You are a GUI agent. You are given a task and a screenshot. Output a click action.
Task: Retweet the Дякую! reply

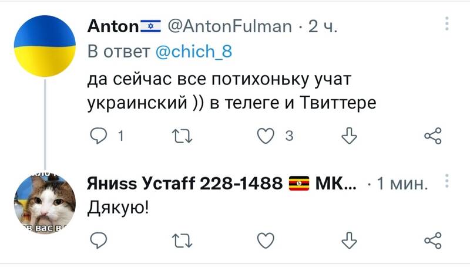point(182,241)
